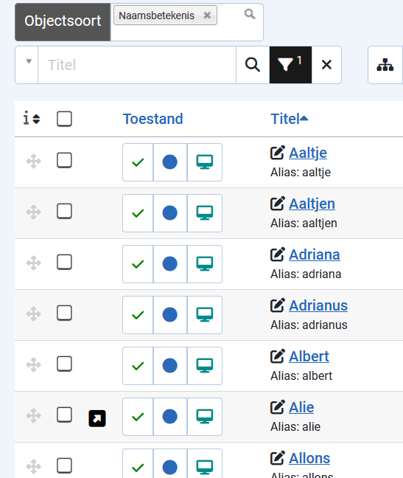The image size is (403, 478).
Task: Click the edit icon next to Aaltje
Action: (277, 153)
